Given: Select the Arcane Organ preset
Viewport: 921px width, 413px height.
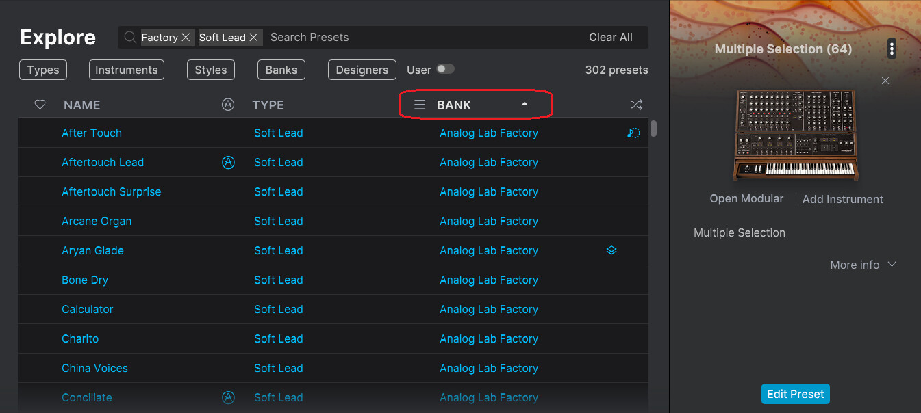Looking at the screenshot, I should 97,222.
